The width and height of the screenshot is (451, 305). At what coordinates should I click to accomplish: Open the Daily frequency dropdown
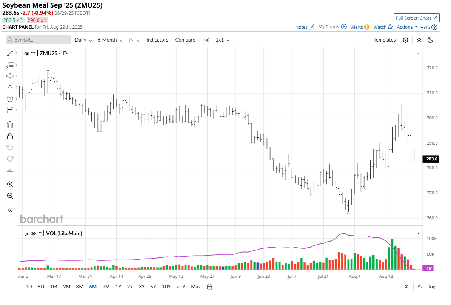(x=83, y=40)
